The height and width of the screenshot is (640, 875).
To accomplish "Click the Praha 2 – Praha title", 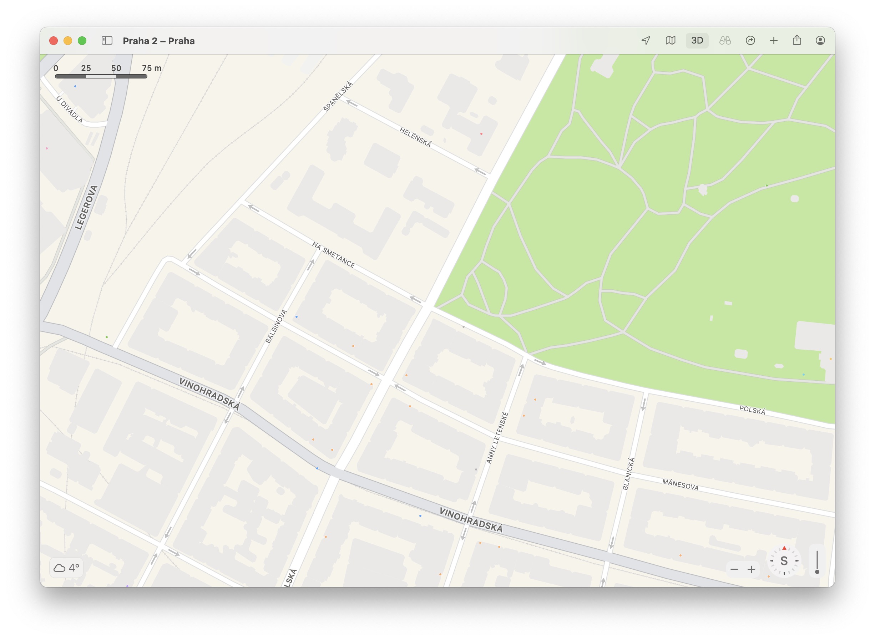I will 158,41.
